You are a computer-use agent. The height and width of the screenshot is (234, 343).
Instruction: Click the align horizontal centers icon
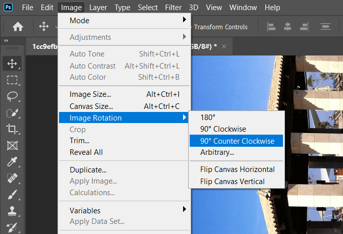[288, 27]
